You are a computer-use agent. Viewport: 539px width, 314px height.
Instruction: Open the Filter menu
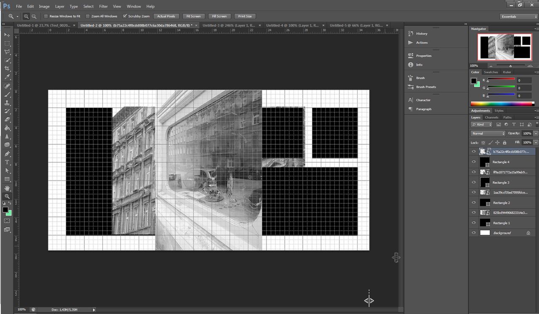[x=104, y=6]
